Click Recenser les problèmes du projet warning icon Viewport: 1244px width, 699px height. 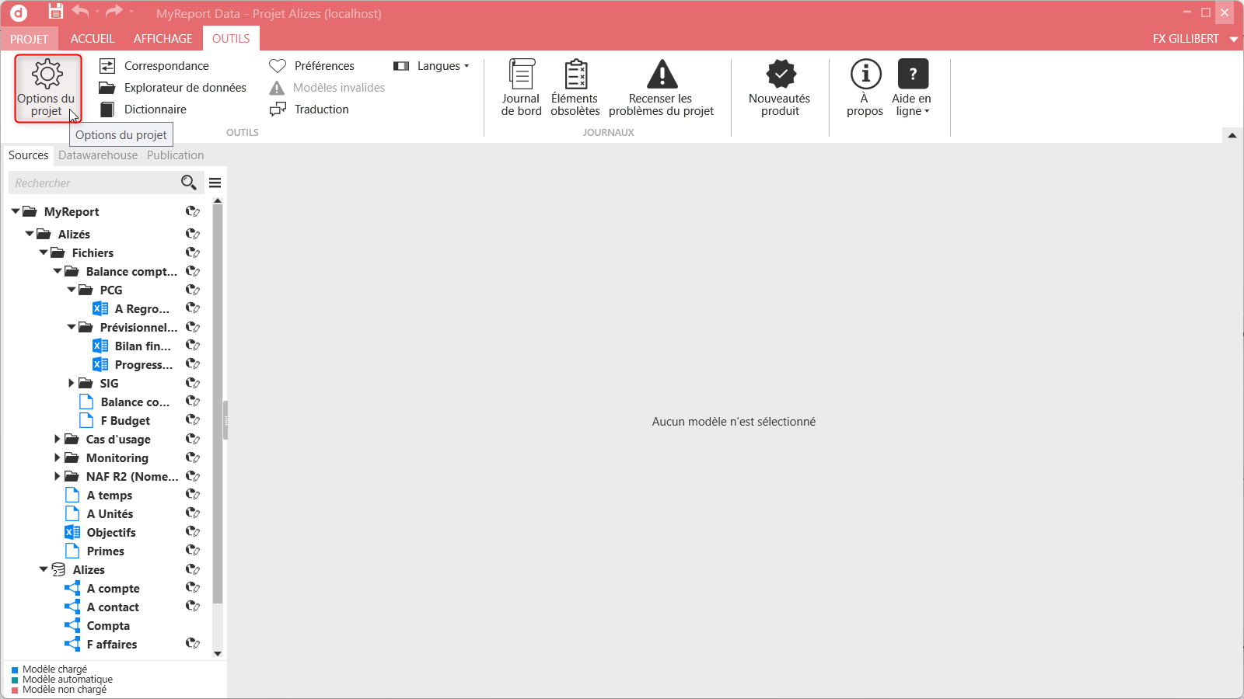coord(662,75)
